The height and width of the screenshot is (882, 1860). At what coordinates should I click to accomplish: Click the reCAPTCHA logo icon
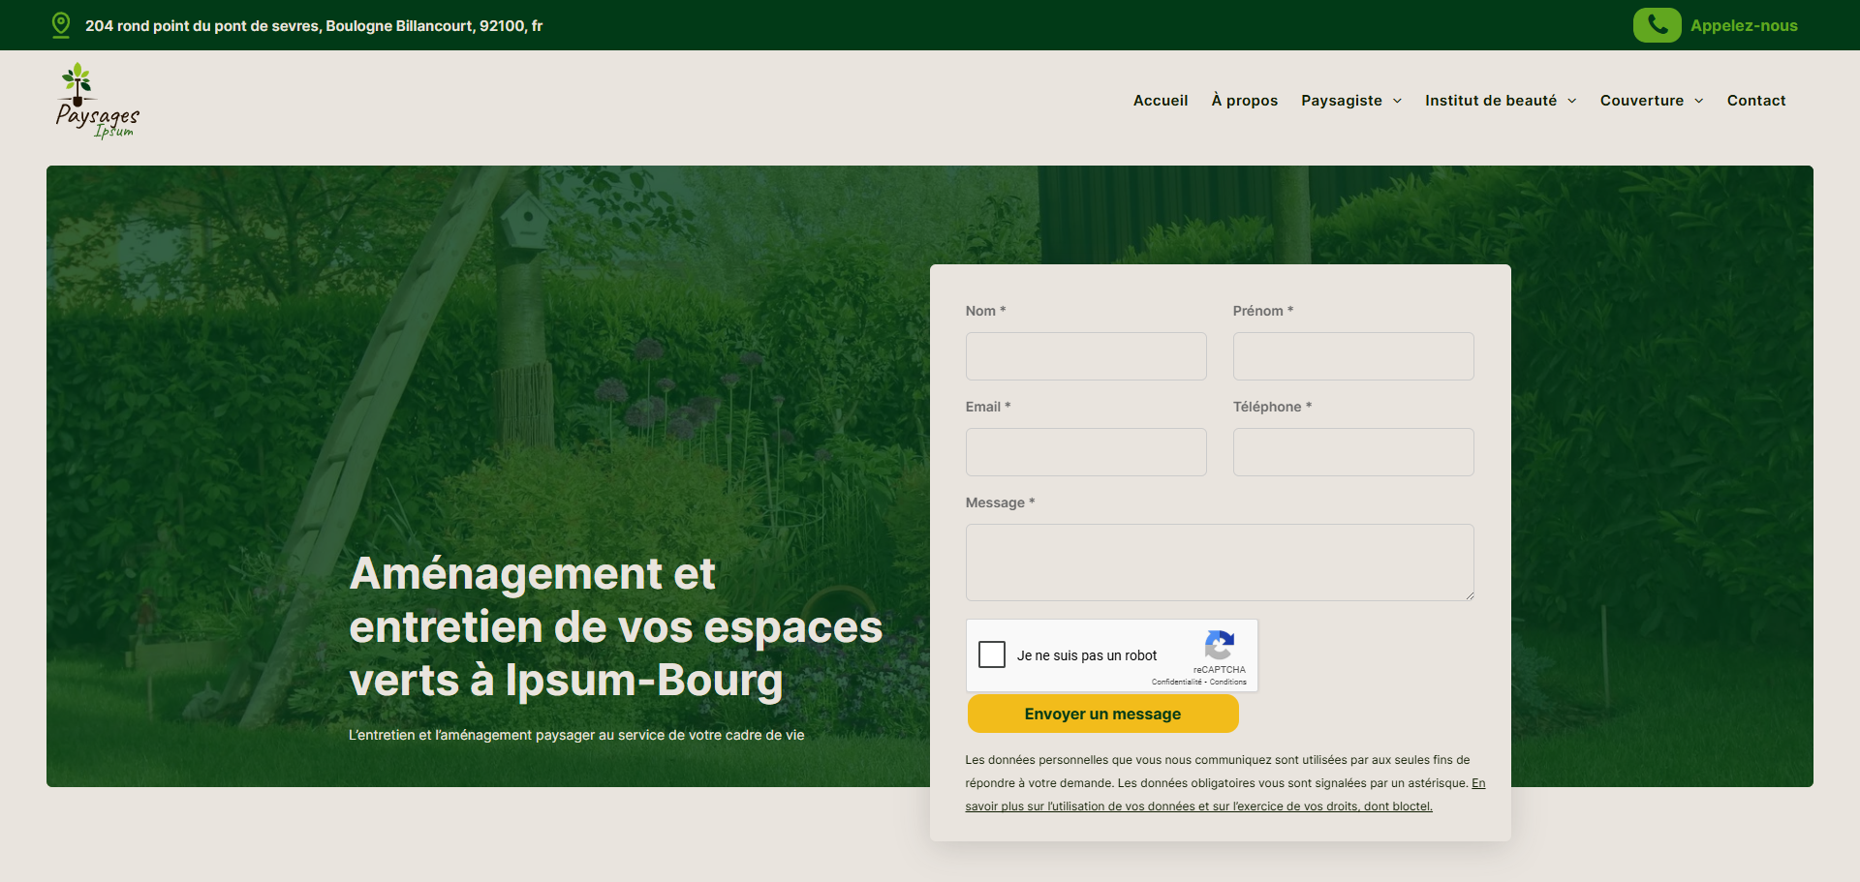click(x=1219, y=645)
